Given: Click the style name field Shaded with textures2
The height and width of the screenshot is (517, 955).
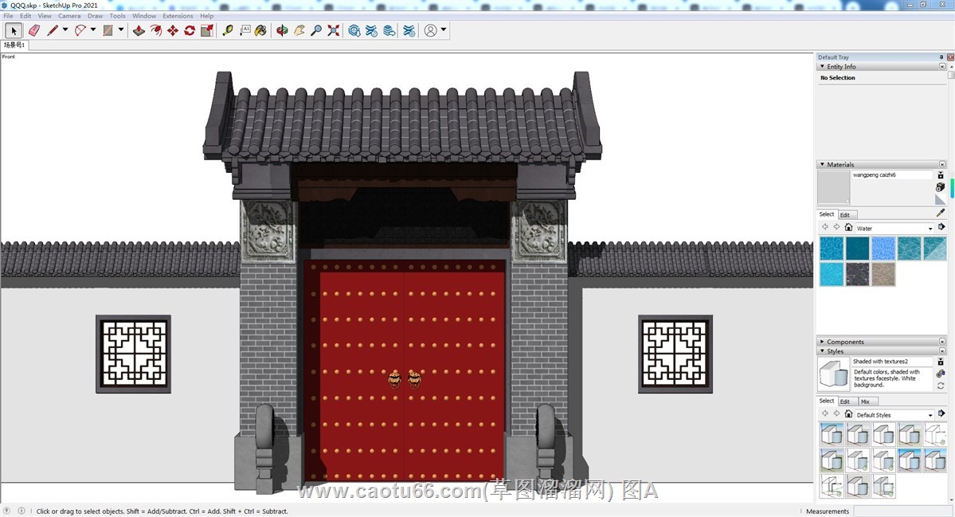Looking at the screenshot, I should click(x=891, y=362).
